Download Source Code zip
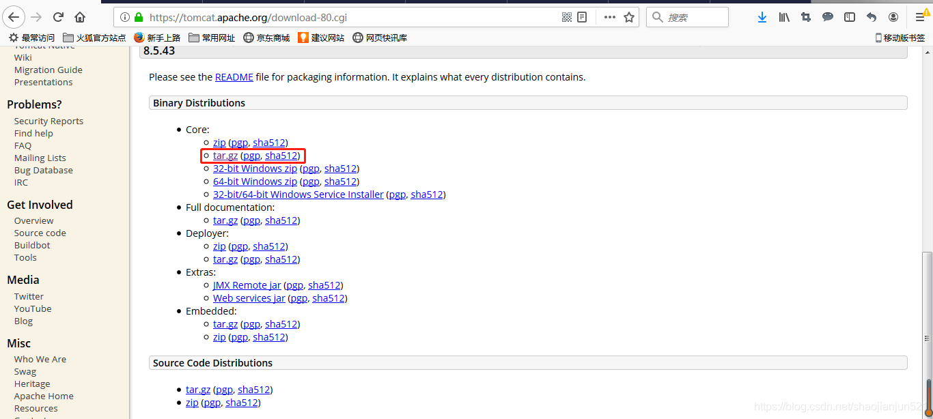Viewport: 933px width, 419px height. click(x=192, y=403)
